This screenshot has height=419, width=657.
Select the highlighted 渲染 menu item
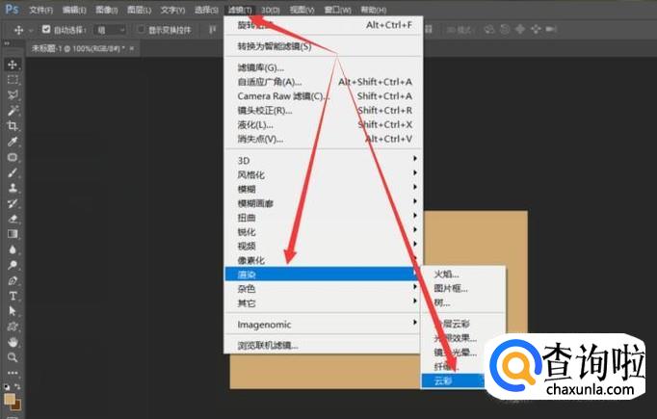[323, 275]
